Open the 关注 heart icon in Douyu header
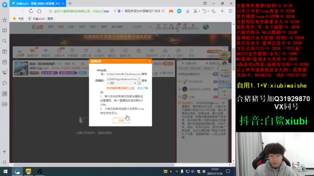This screenshot has width=314, height=176. click(x=165, y=27)
